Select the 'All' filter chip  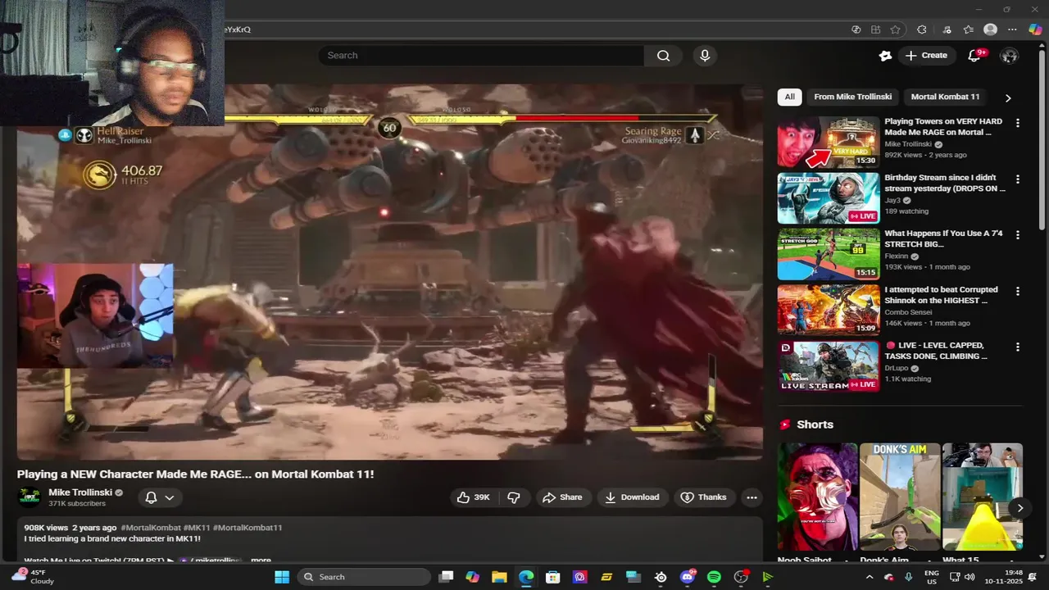pyautogui.click(x=789, y=97)
